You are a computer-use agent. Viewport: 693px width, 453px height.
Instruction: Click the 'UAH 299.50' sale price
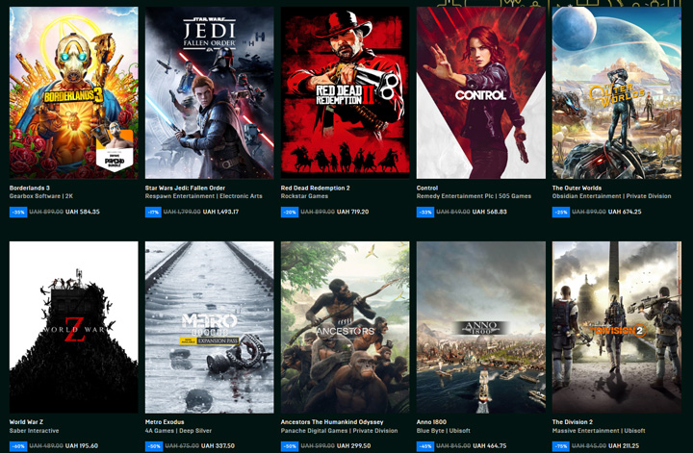point(354,446)
